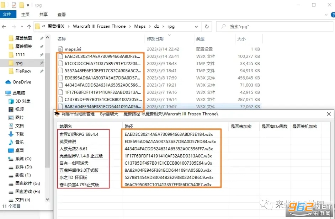Select Warcraft III Frozen Throne breadcrumb
This screenshot has width=335, height=219.
coord(99,26)
